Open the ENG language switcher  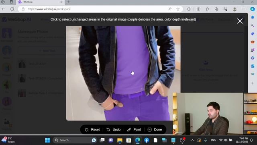pyautogui.click(x=213, y=140)
